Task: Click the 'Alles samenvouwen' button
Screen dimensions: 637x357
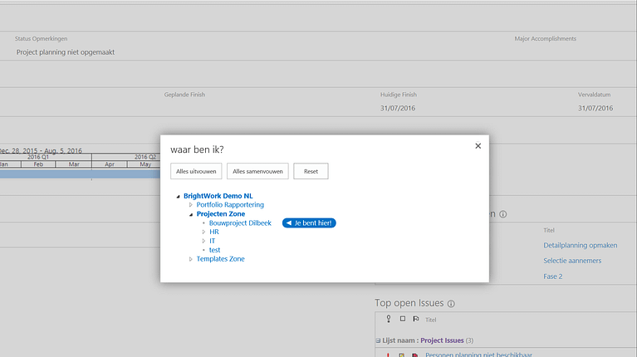Action: click(x=257, y=171)
